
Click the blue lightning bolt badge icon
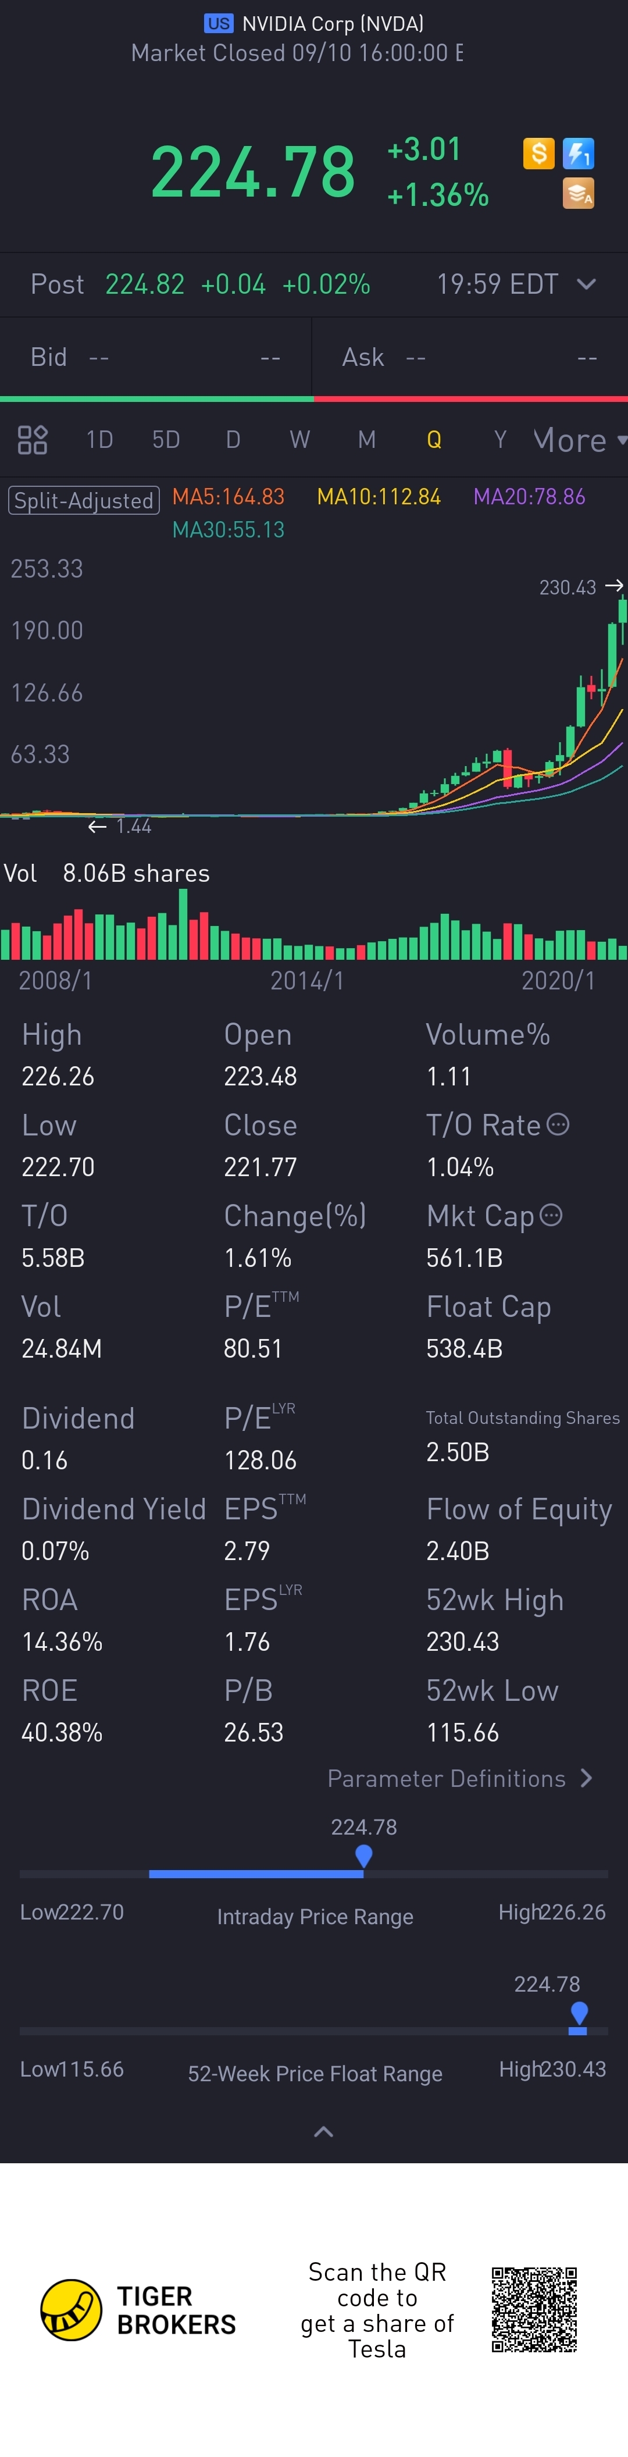pyautogui.click(x=579, y=154)
